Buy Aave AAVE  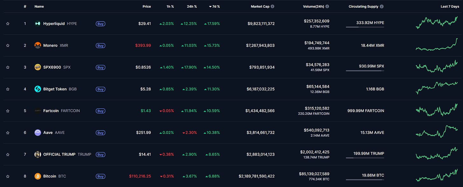point(100,133)
